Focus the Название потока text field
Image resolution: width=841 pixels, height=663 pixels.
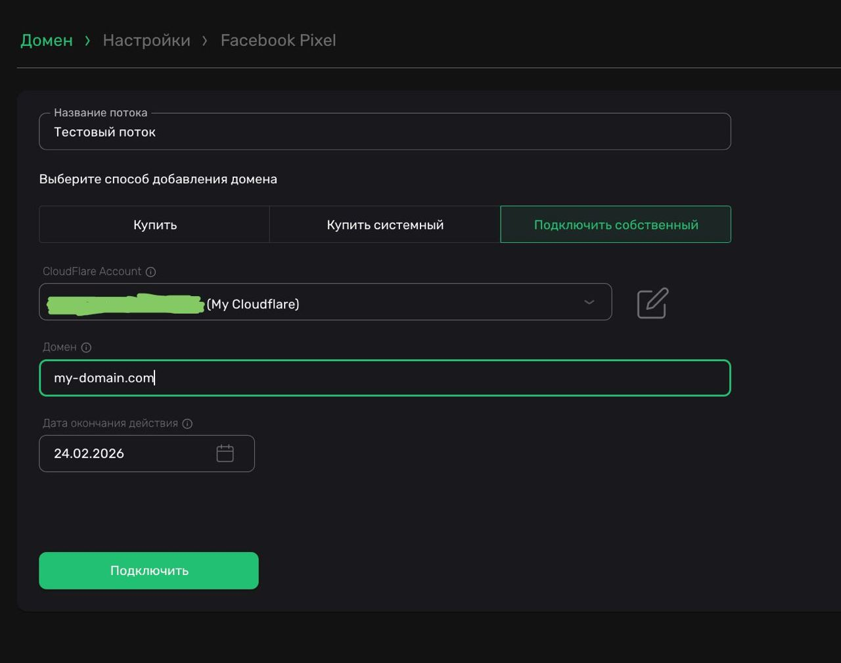coord(384,132)
